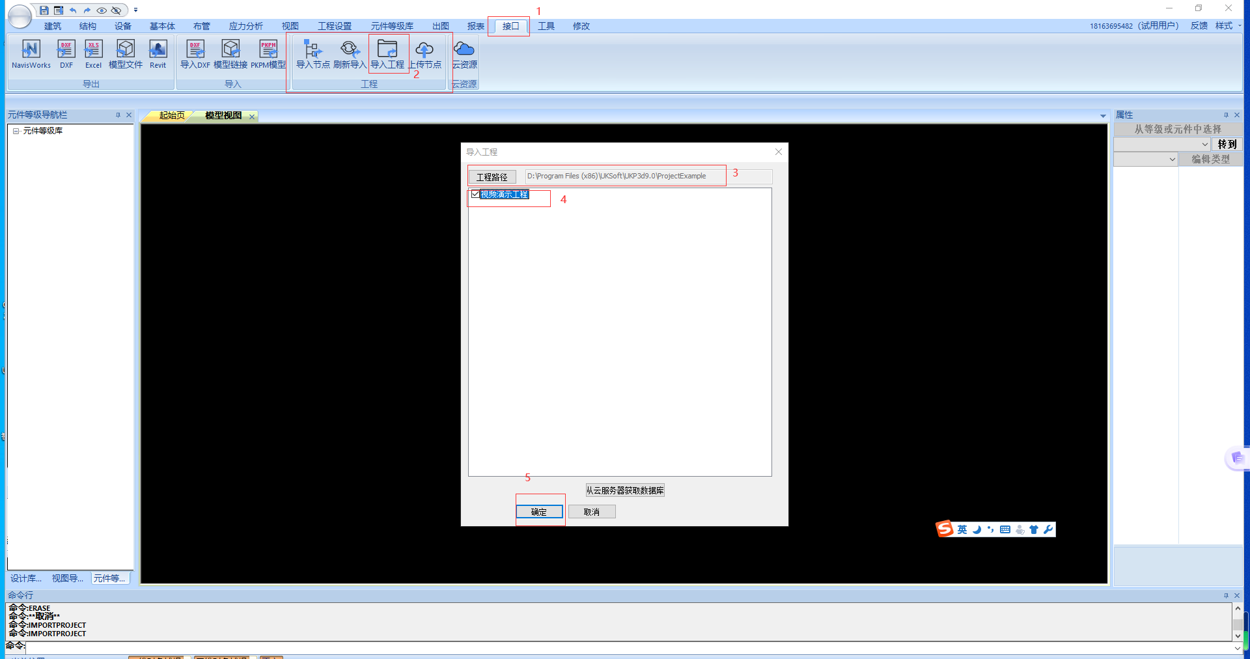Collapse the 元件等级库 tree node
This screenshot has height=659, width=1250.
click(16, 131)
